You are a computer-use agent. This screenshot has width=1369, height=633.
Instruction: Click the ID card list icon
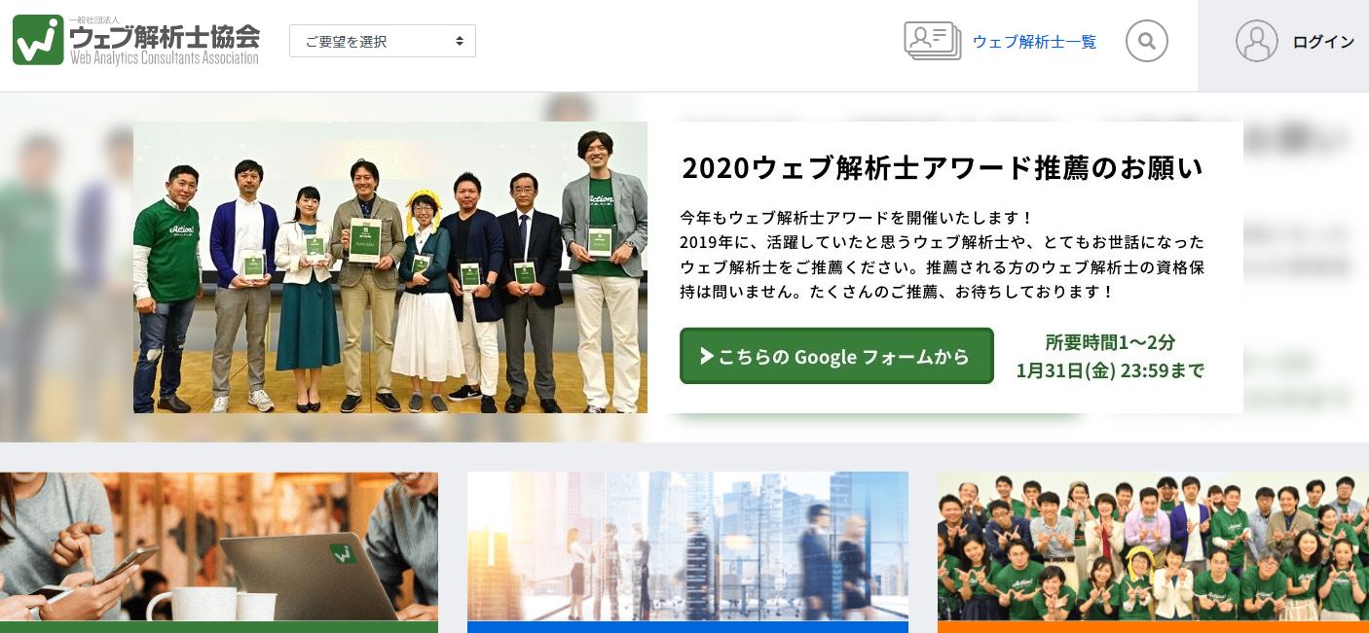[x=932, y=41]
